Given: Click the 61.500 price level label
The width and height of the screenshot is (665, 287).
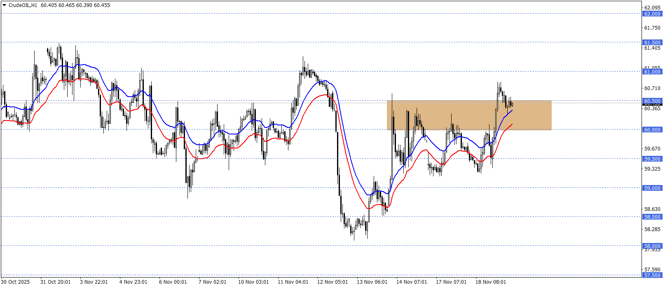Looking at the screenshot, I should click(x=652, y=42).
